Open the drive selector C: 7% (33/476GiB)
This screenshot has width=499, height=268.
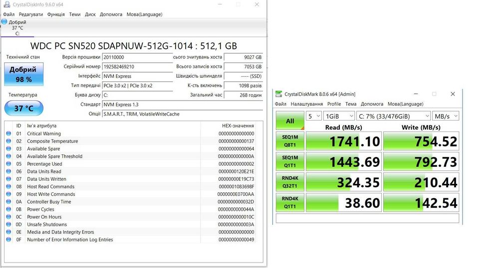(x=393, y=116)
